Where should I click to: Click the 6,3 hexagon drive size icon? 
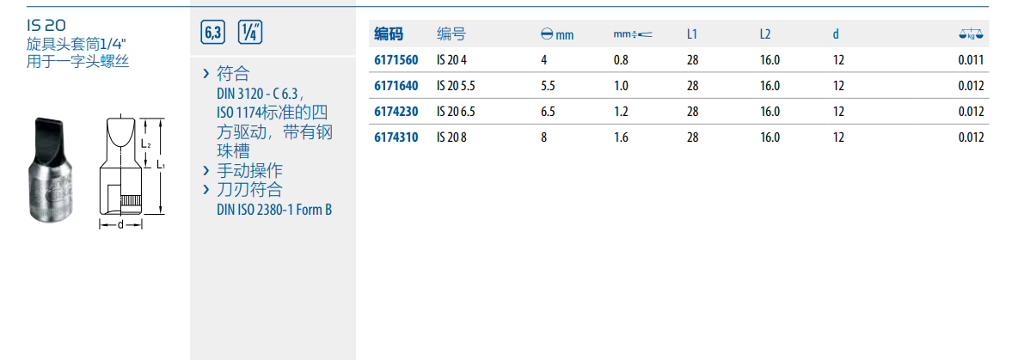(x=212, y=34)
